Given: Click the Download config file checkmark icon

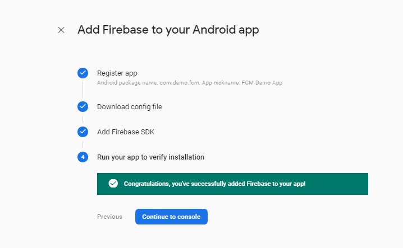Looking at the screenshot, I should pyautogui.click(x=83, y=107).
